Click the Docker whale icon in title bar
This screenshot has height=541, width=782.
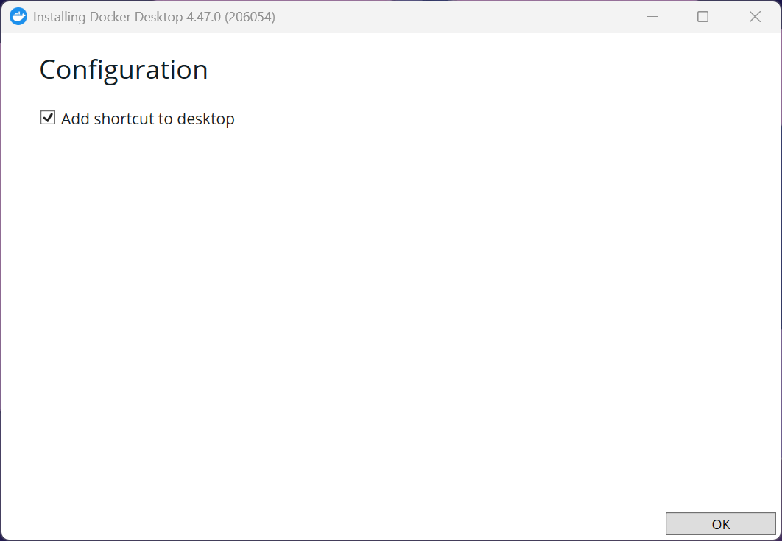point(18,17)
